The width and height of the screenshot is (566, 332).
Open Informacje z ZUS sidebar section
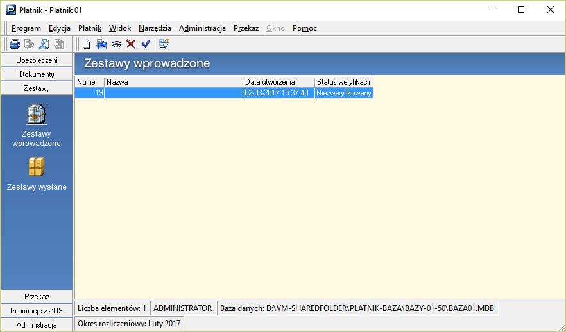click(x=37, y=311)
